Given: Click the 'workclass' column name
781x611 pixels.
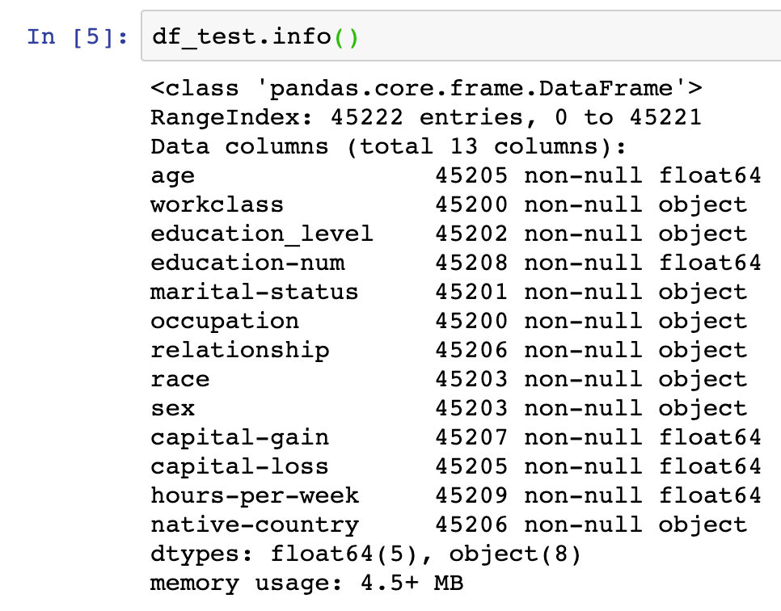Looking at the screenshot, I should pyautogui.click(x=217, y=204).
